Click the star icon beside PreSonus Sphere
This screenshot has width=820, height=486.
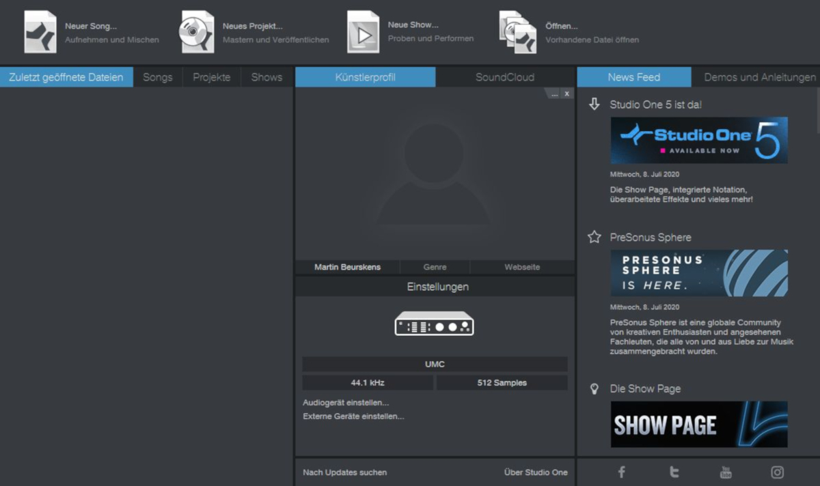coord(594,238)
